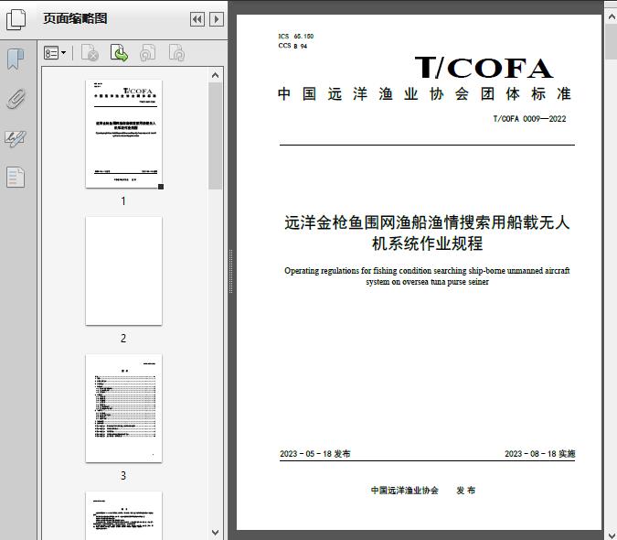Click the panel splitter grip handle
Image resolution: width=617 pixels, height=540 pixels.
tap(230, 272)
